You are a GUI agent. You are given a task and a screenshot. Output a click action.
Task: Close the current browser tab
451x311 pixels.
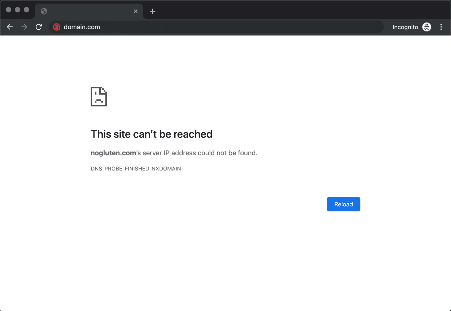pyautogui.click(x=136, y=11)
